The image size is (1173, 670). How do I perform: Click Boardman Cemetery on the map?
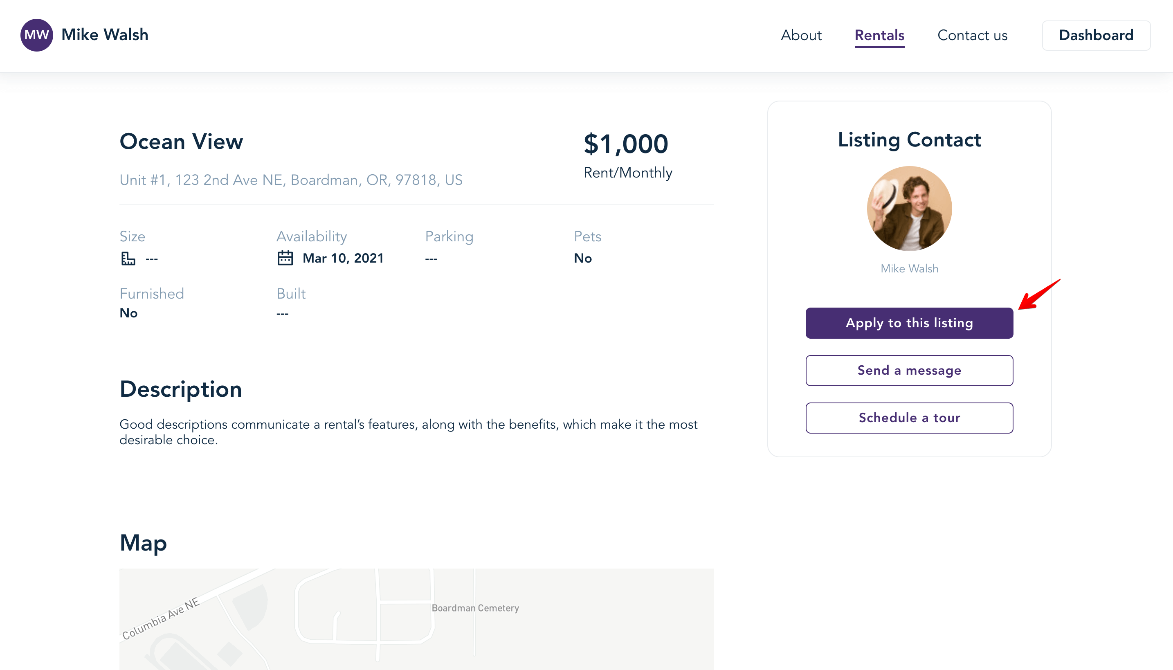(x=475, y=607)
